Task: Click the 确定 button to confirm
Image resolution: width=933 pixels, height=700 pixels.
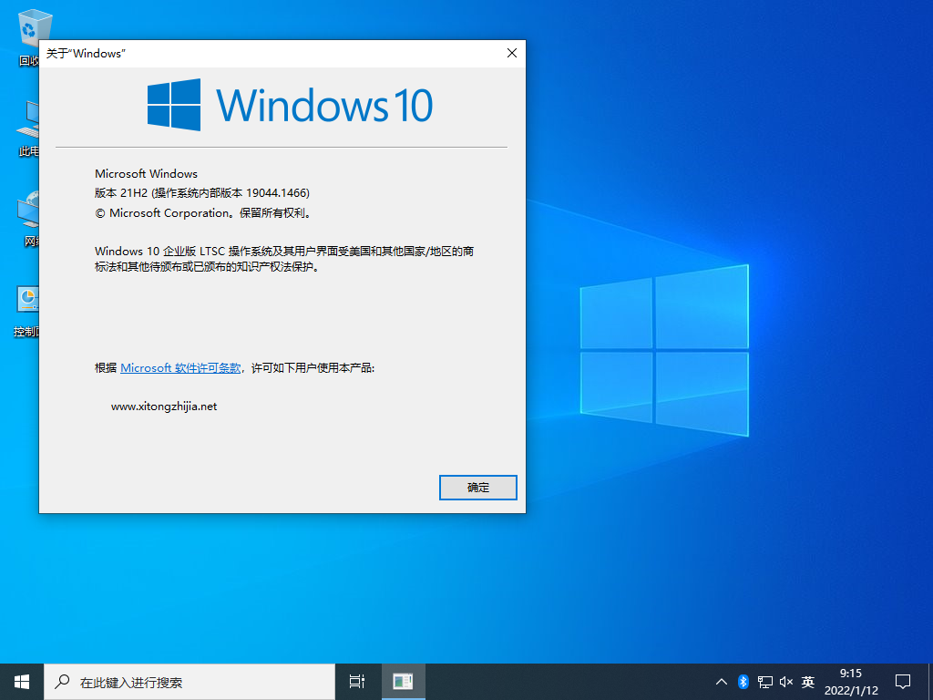Action: (x=477, y=488)
